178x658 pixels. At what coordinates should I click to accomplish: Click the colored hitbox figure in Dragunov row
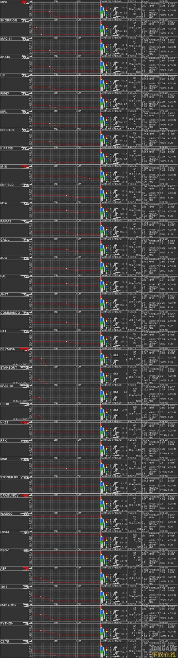(103, 504)
